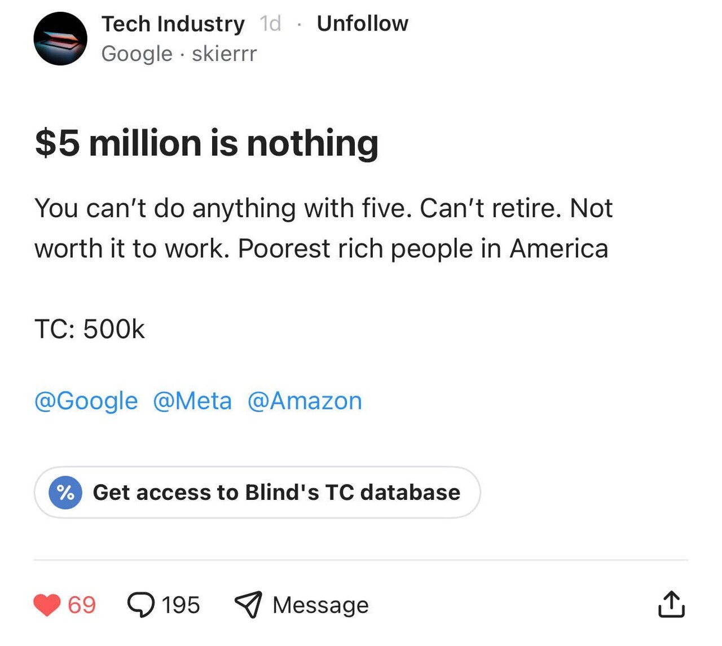Open the @Meta company tag
The height and width of the screenshot is (646, 722).
[x=192, y=401]
